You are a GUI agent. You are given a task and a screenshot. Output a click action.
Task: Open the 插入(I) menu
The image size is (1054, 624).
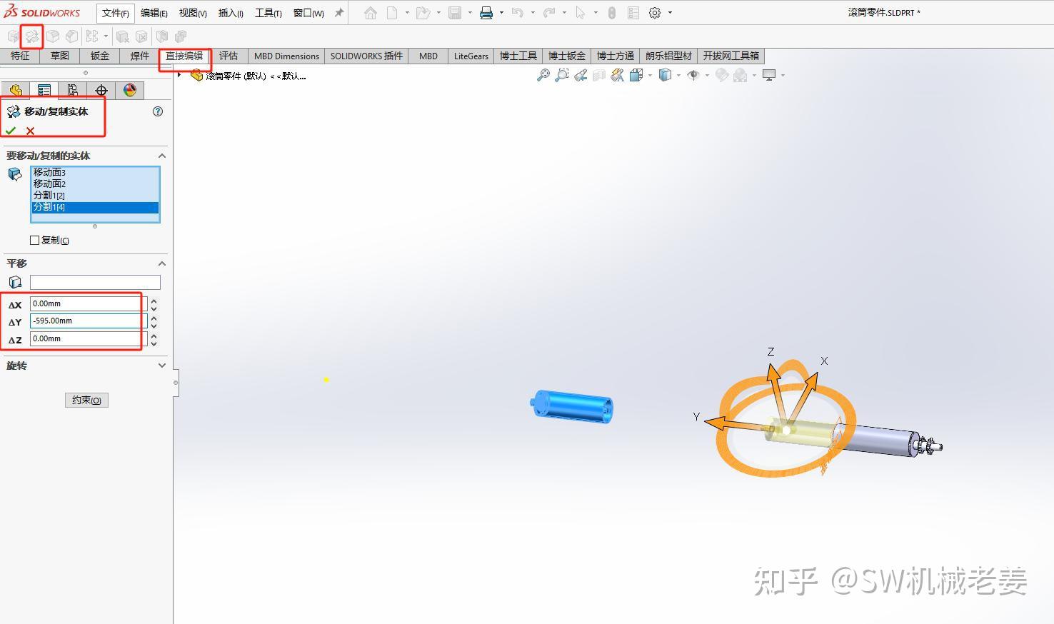click(x=230, y=12)
